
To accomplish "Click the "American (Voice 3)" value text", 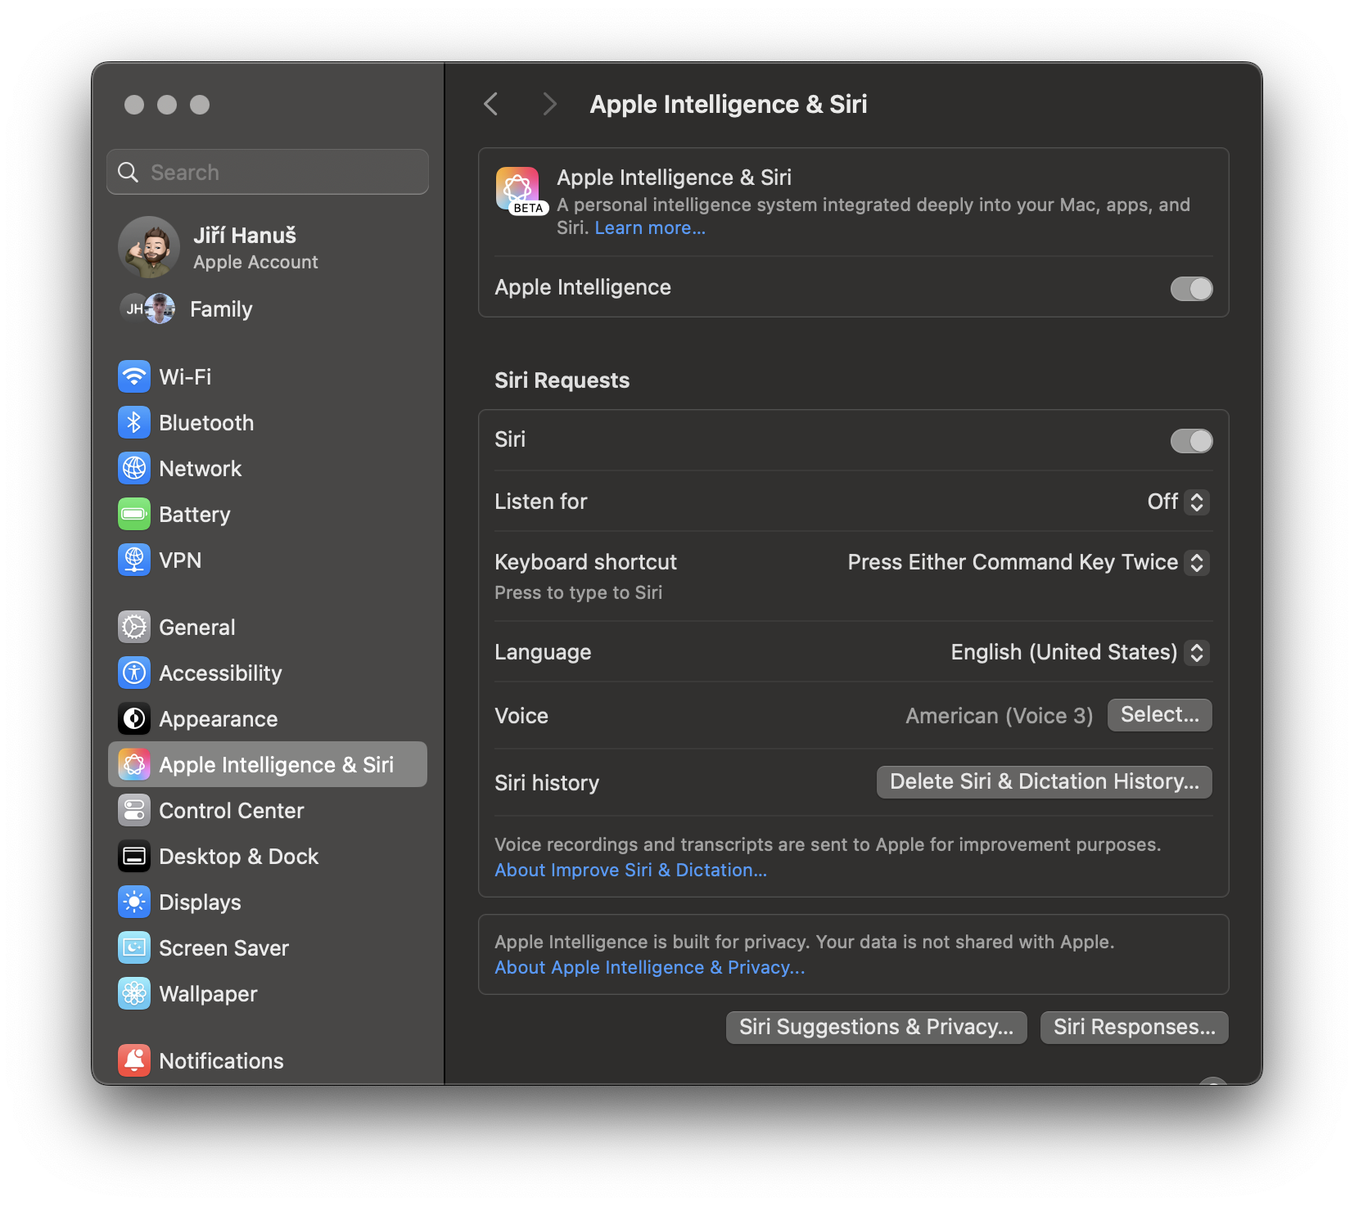I will [999, 716].
